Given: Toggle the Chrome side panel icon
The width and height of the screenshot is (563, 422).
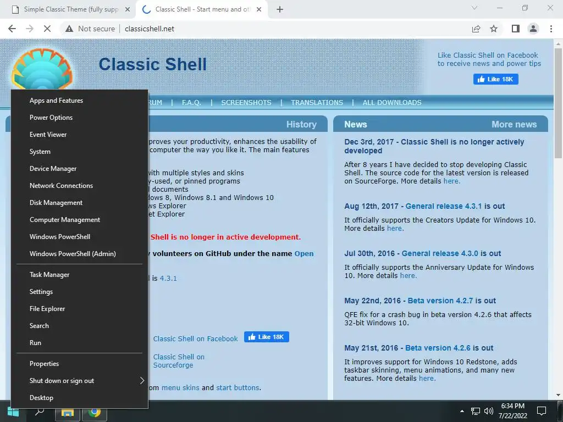Looking at the screenshot, I should point(516,29).
